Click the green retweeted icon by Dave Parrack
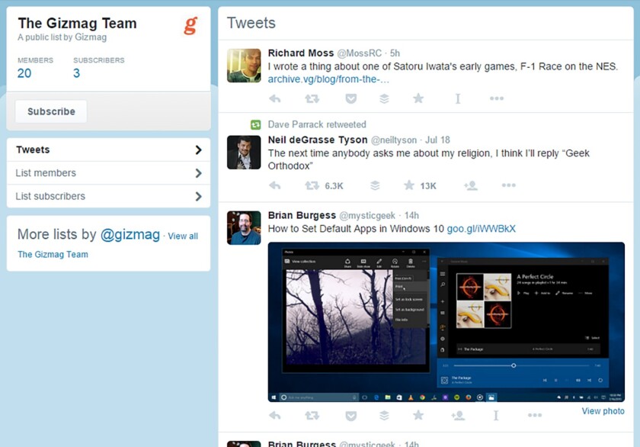The image size is (640, 447). [x=255, y=124]
